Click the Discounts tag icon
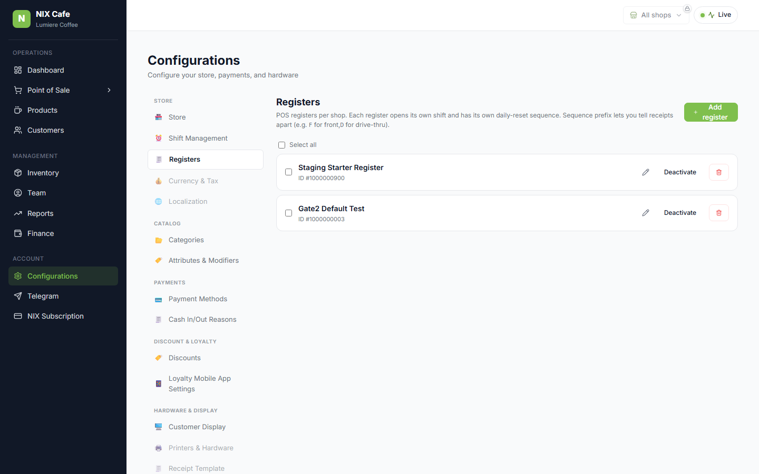Viewport: 759px width, 474px height. tap(159, 358)
